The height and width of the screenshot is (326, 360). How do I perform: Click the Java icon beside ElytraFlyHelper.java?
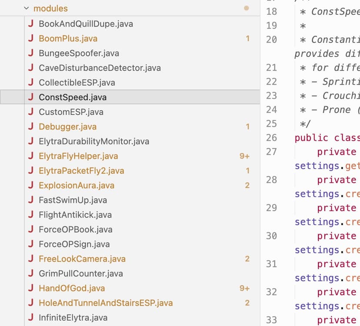[30, 156]
